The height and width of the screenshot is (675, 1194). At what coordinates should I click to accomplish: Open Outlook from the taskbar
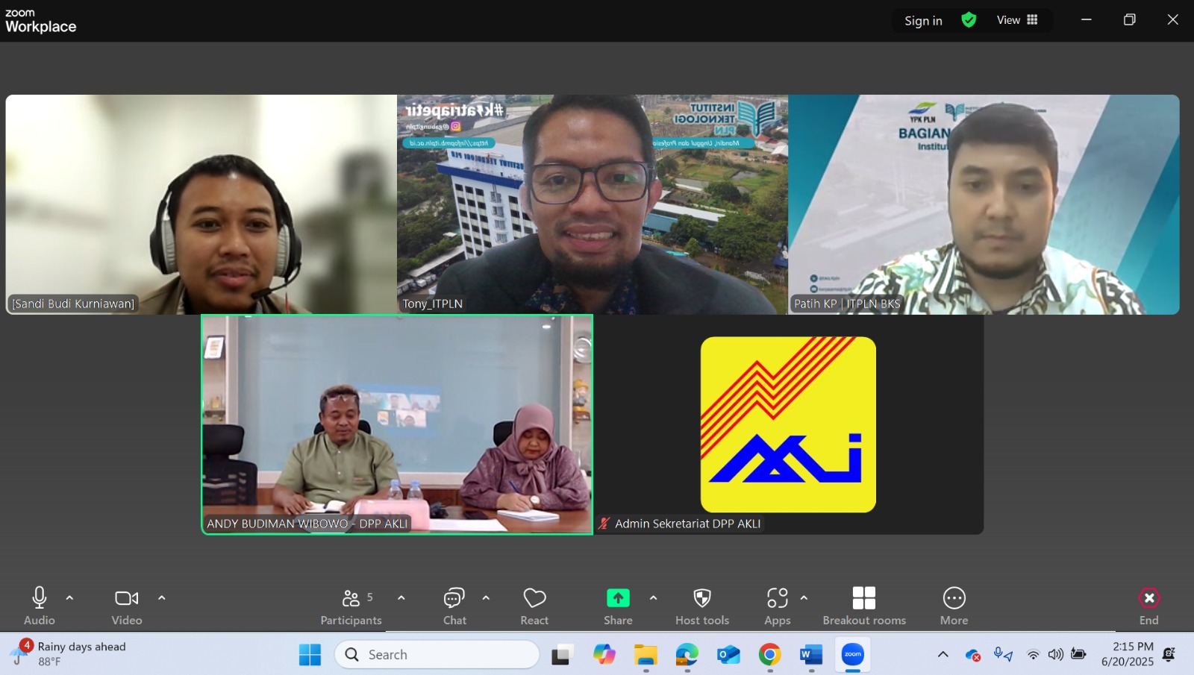click(x=728, y=655)
